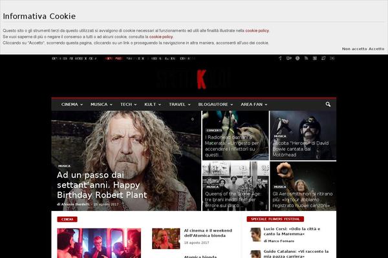Screen dimensions: 388x258
Task: Click MUSICA tag on Aerosmith article
Action: (x=280, y=187)
